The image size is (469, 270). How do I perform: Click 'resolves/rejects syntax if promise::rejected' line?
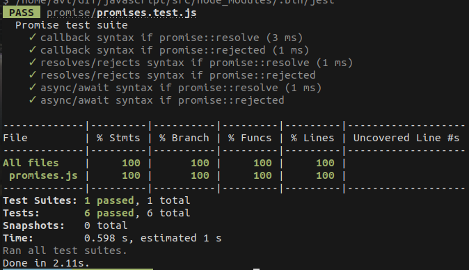click(178, 75)
